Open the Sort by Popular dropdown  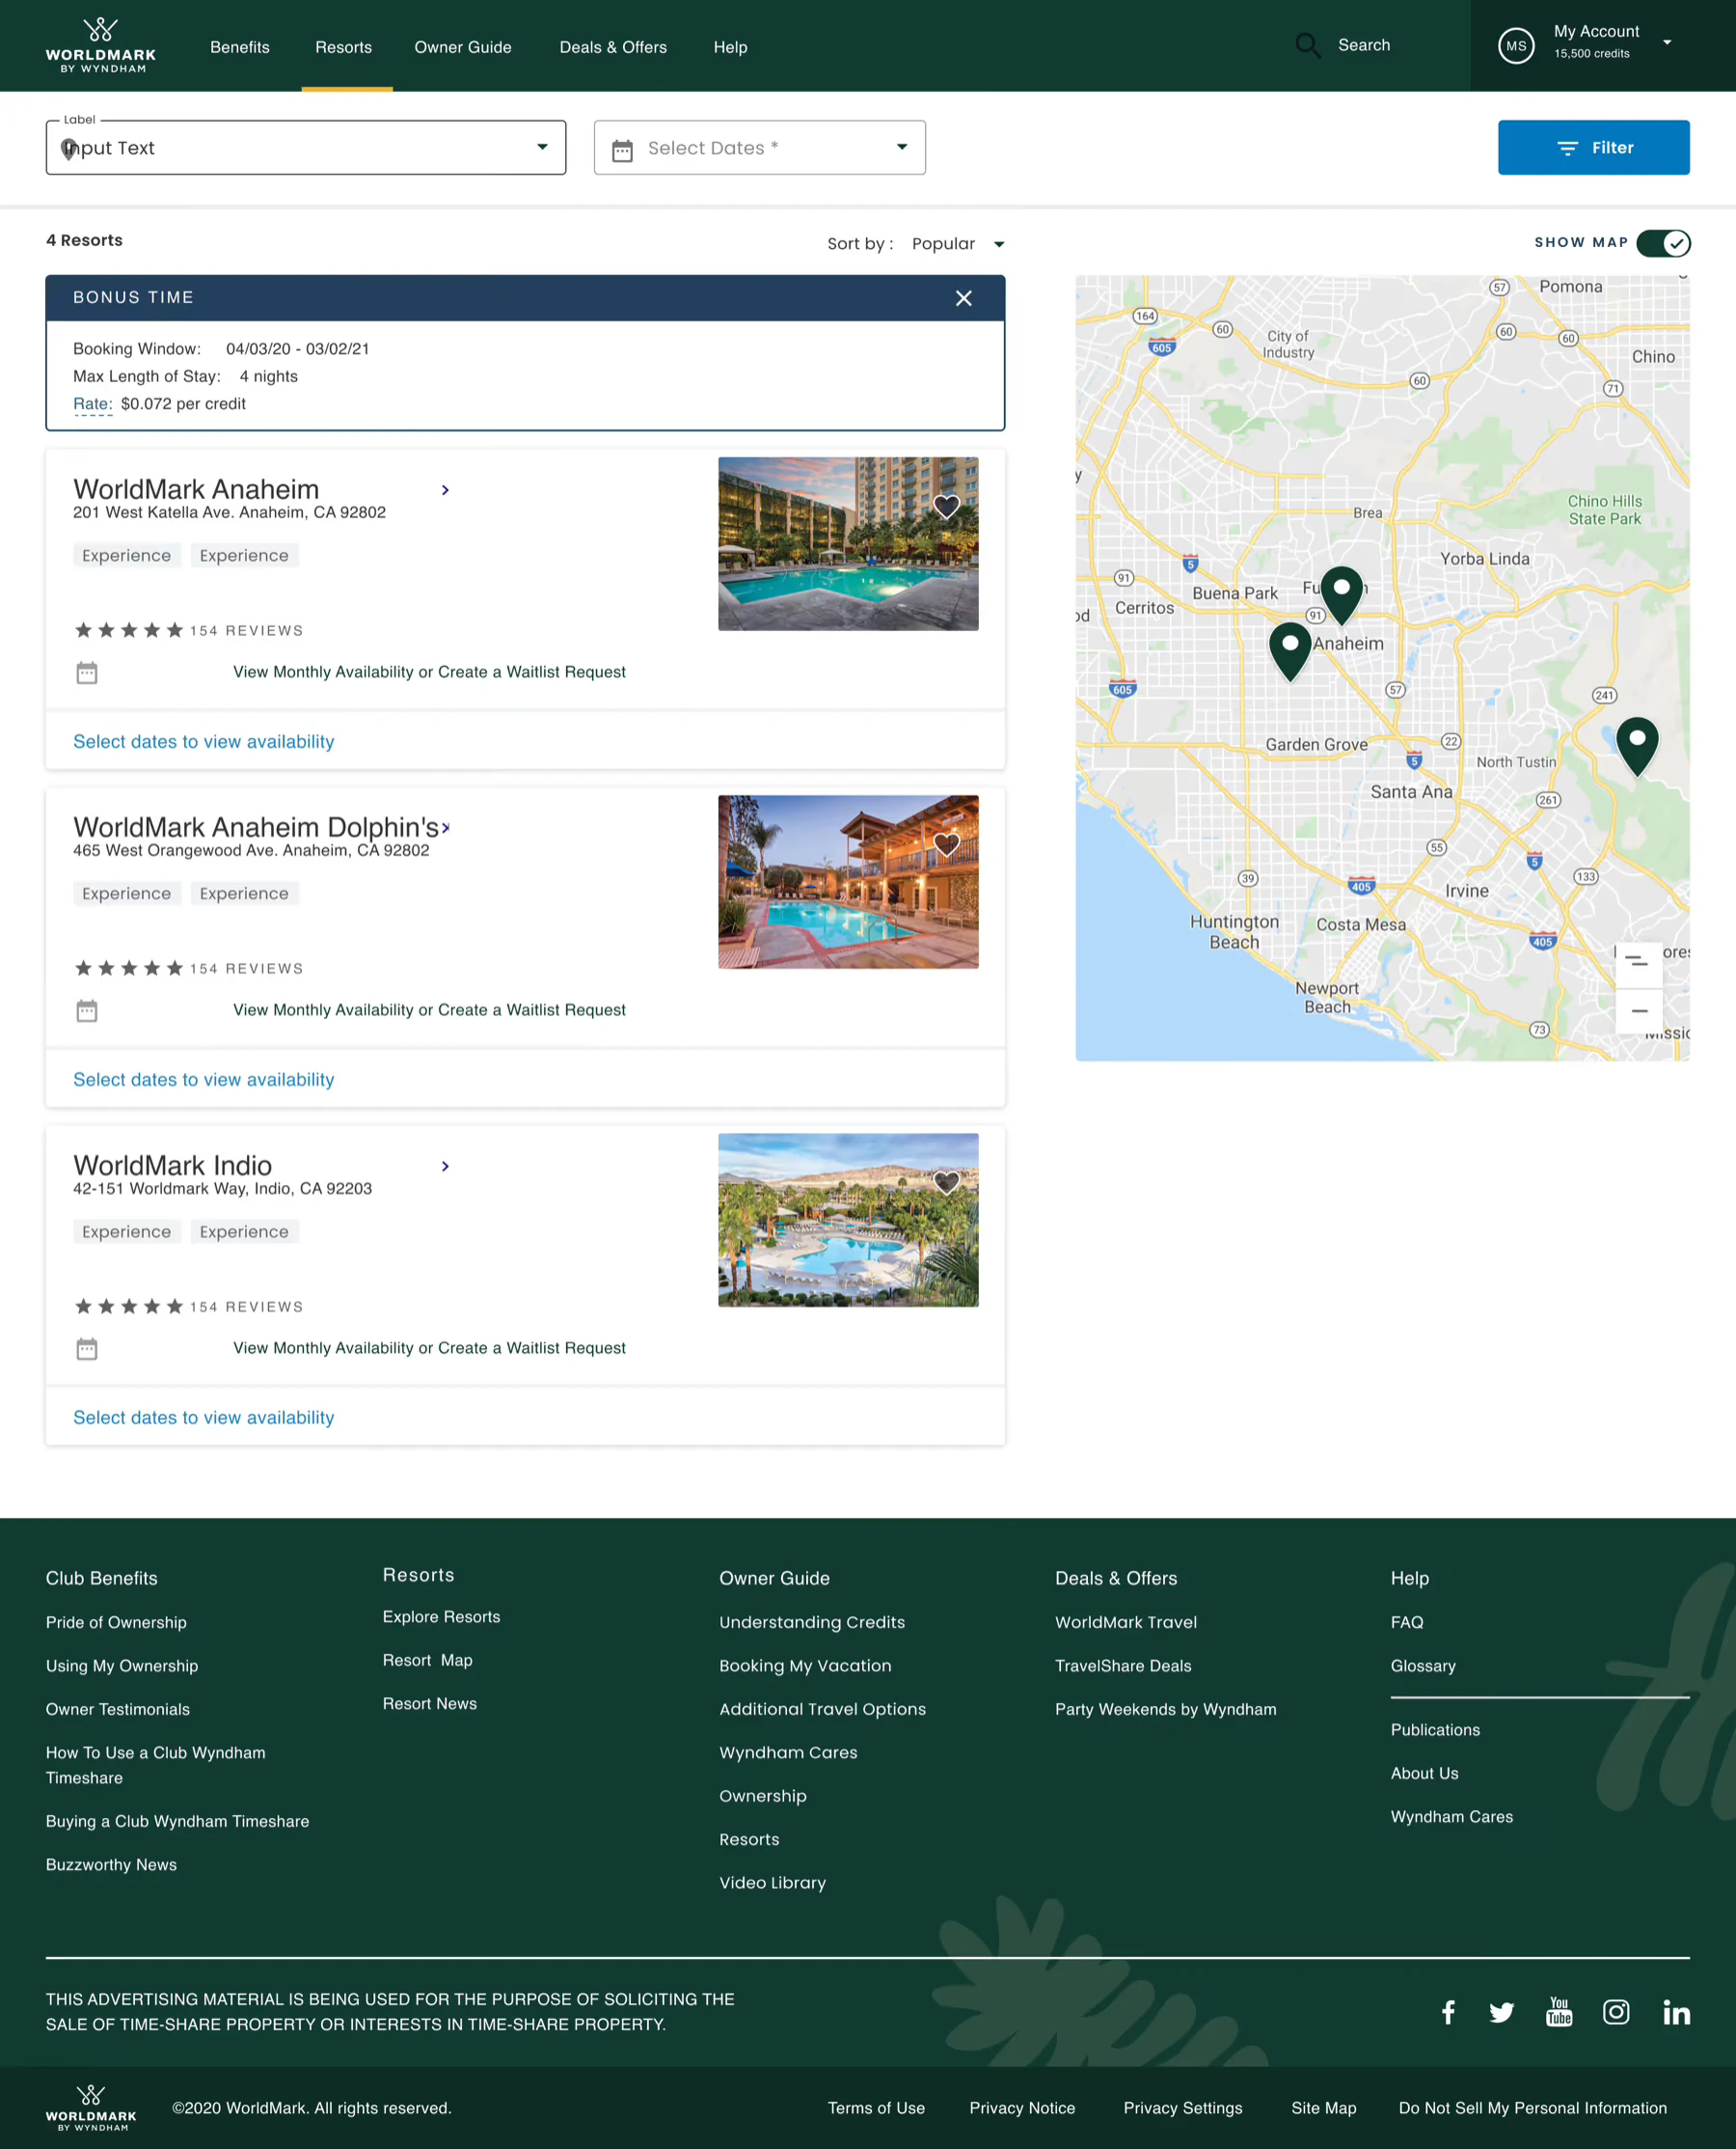[x=956, y=244]
